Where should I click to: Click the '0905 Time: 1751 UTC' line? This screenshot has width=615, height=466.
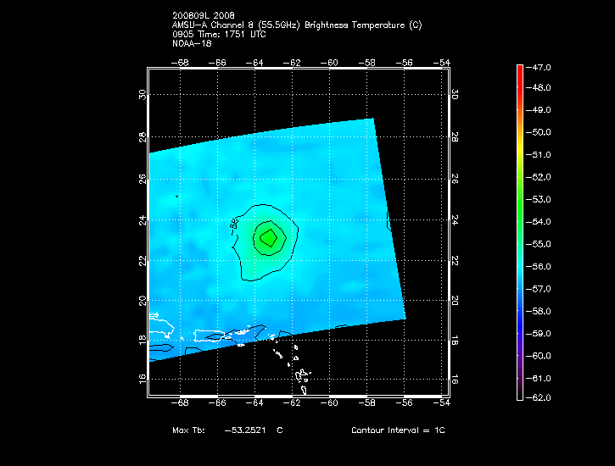[219, 35]
